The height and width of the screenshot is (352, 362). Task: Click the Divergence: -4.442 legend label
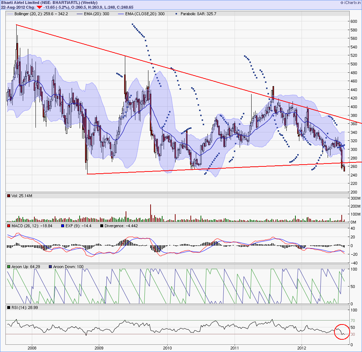(x=121, y=226)
